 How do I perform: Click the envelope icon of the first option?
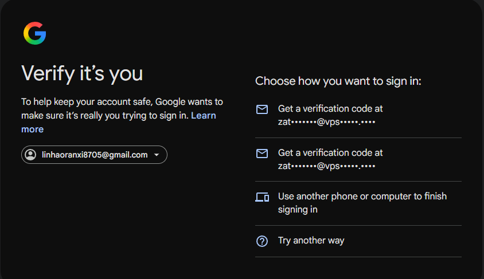tap(262, 109)
